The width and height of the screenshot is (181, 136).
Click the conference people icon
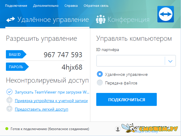coord(101,19)
